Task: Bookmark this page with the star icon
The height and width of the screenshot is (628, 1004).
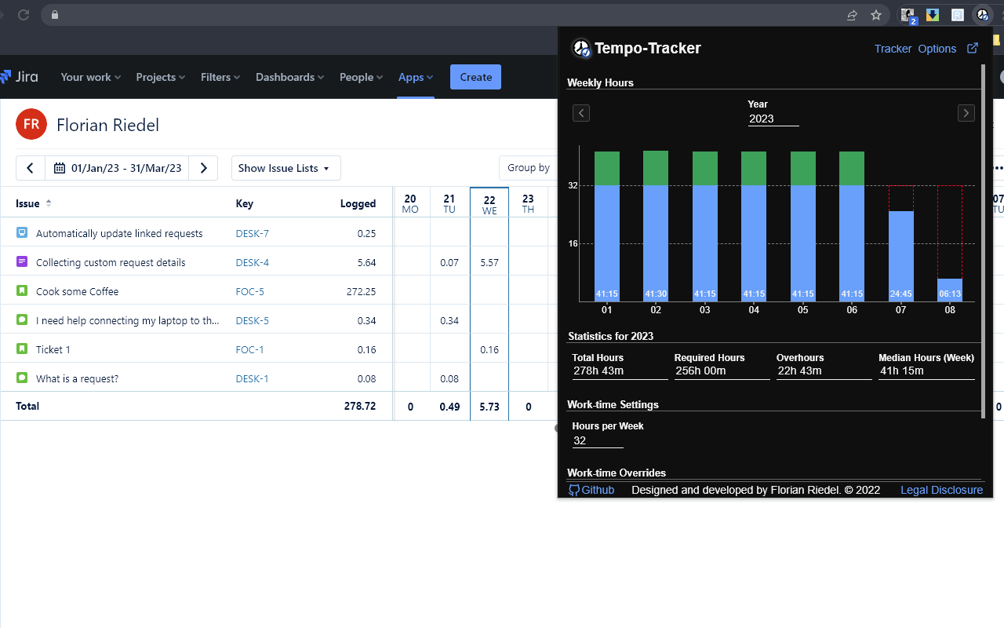Action: click(x=876, y=15)
